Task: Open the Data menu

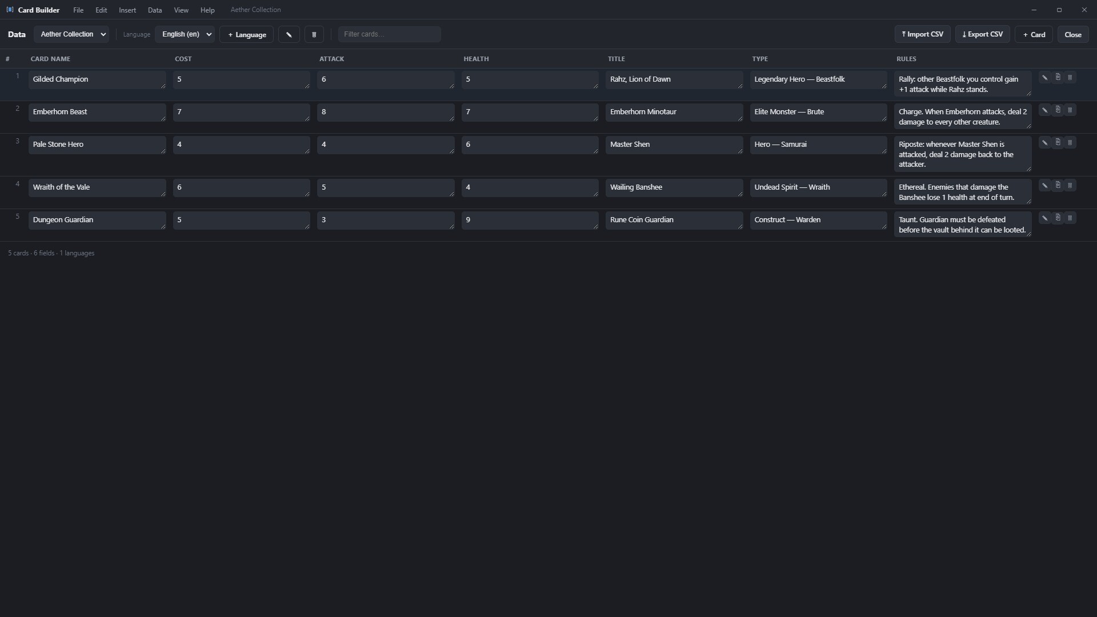Action: 155,10
